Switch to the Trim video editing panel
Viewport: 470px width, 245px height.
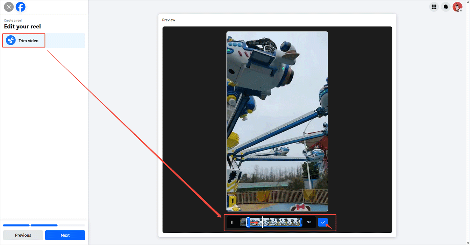pos(23,40)
